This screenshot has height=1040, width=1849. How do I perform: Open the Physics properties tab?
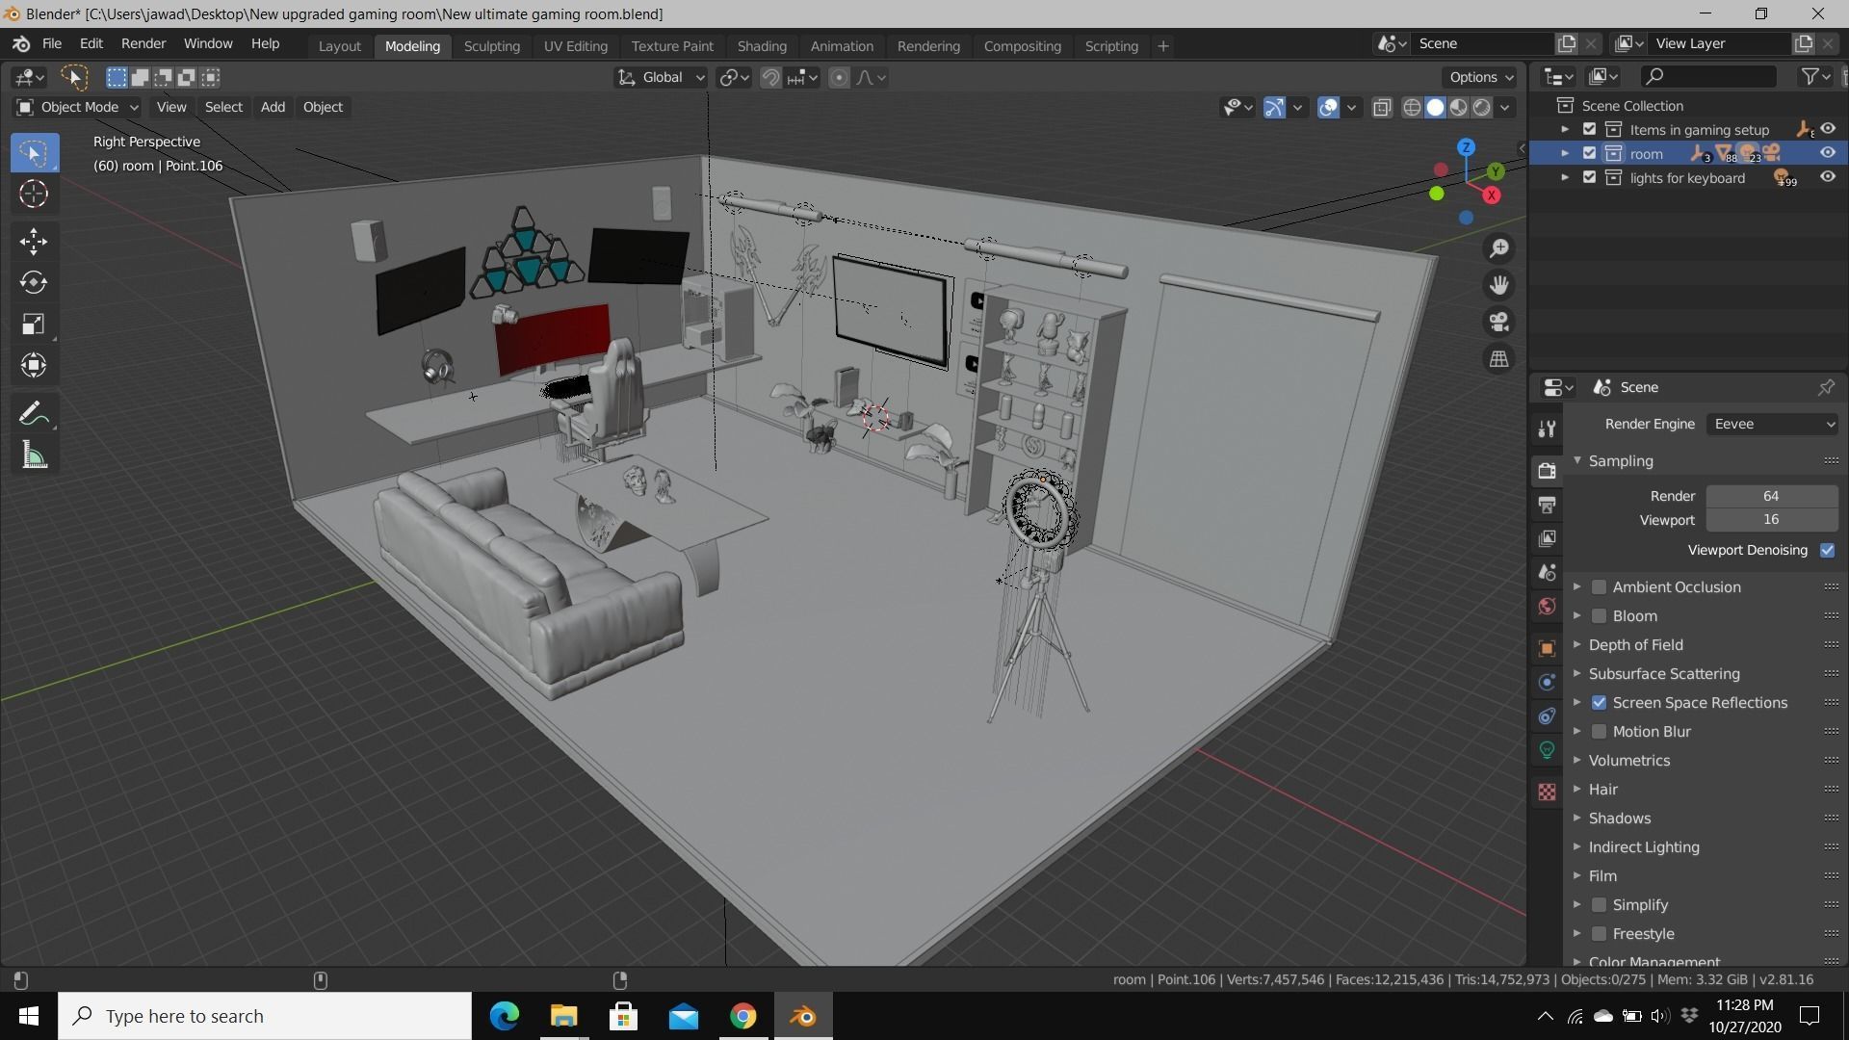point(1547,682)
